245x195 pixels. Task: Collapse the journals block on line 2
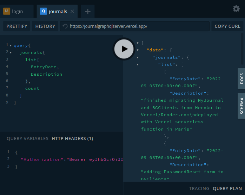point(11,53)
